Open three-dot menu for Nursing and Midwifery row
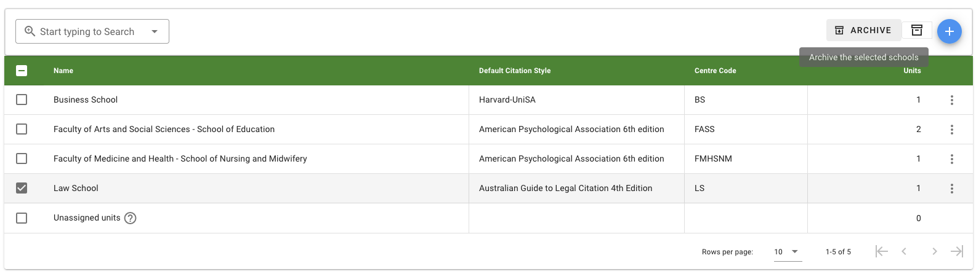This screenshot has height=274, width=976. (951, 159)
